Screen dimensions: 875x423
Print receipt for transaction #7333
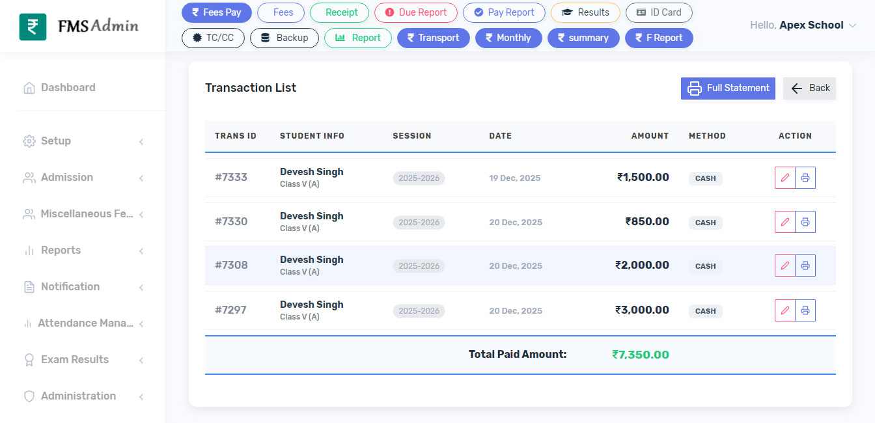(x=805, y=178)
